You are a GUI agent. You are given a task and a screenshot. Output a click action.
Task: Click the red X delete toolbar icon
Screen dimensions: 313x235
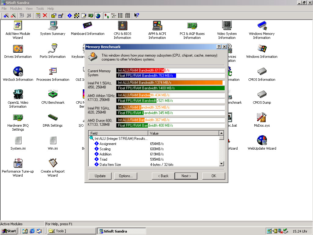45,16
